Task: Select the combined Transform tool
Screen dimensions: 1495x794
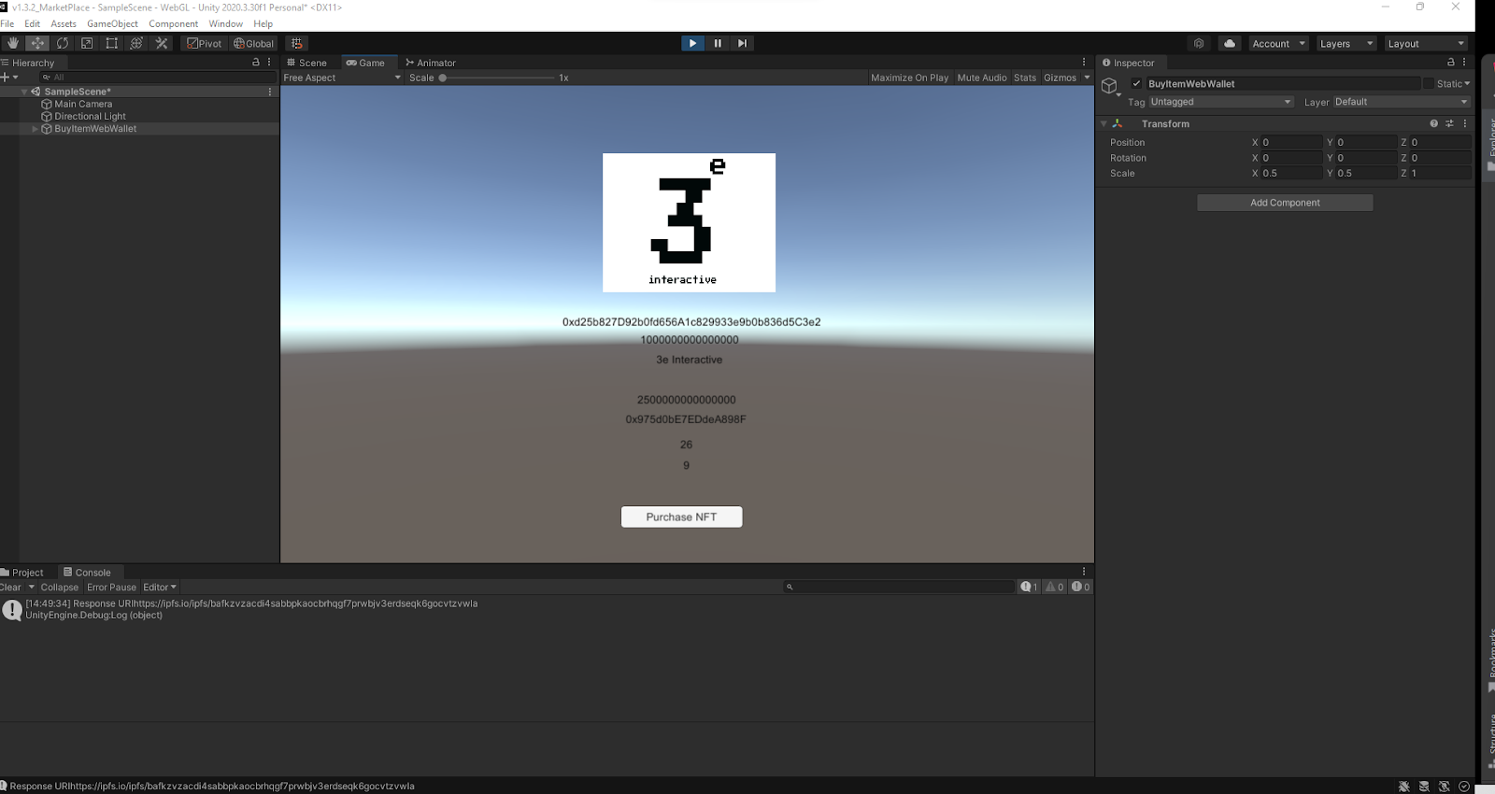Action: pos(136,43)
